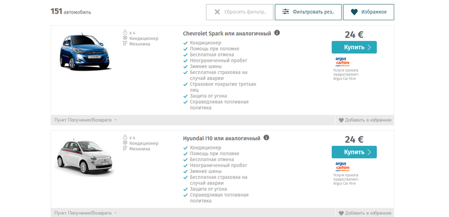Expand Пункт Получения/Возврата for Hyundai I10
The image size is (449, 217).
[x=85, y=213]
